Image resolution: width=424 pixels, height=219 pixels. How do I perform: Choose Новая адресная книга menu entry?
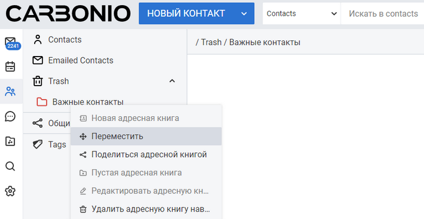(x=146, y=118)
